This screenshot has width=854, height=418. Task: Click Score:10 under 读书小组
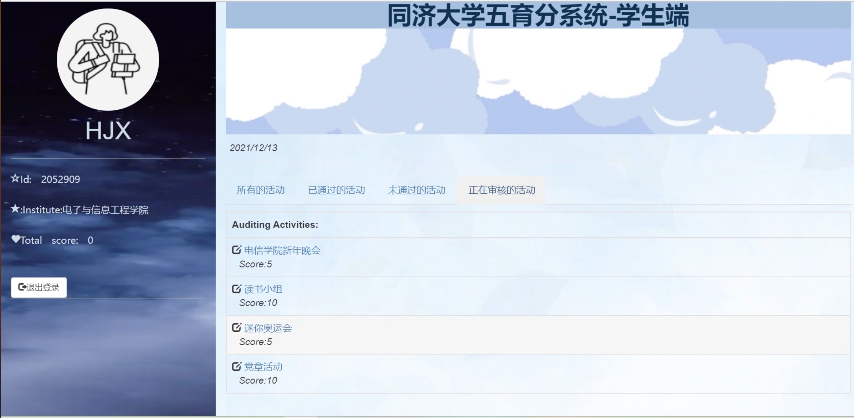258,303
